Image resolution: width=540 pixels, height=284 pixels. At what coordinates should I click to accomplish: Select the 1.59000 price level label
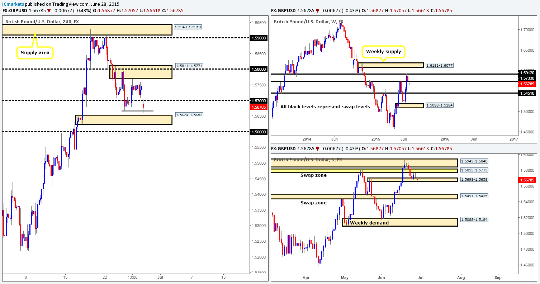click(258, 38)
